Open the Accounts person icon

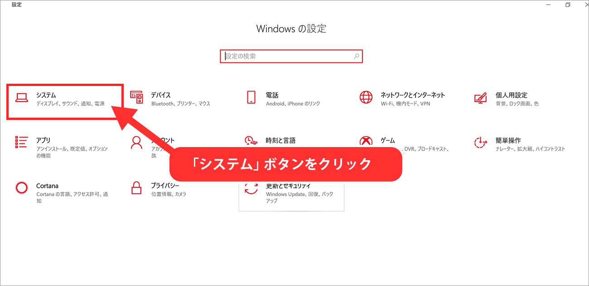136,143
